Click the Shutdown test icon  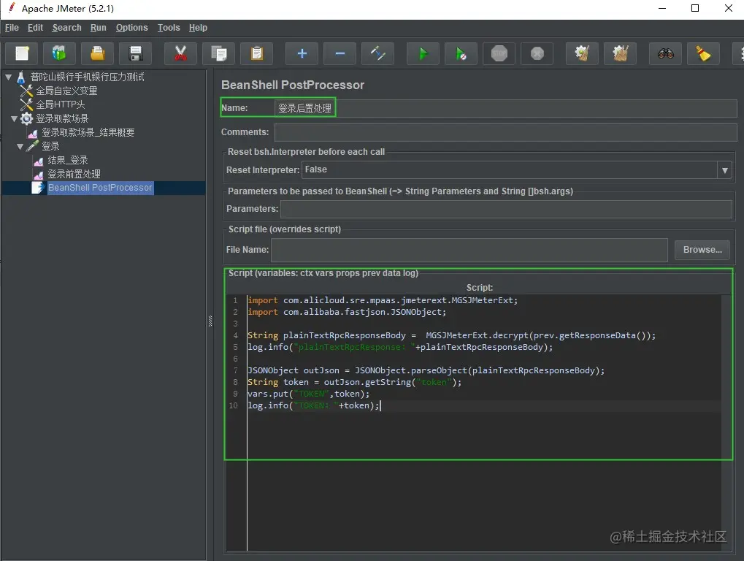point(537,53)
